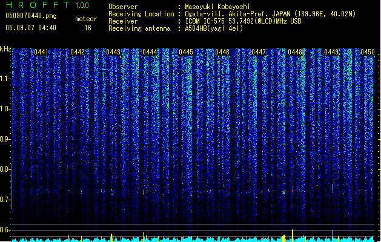Click the 0444 time marker

click(x=150, y=52)
